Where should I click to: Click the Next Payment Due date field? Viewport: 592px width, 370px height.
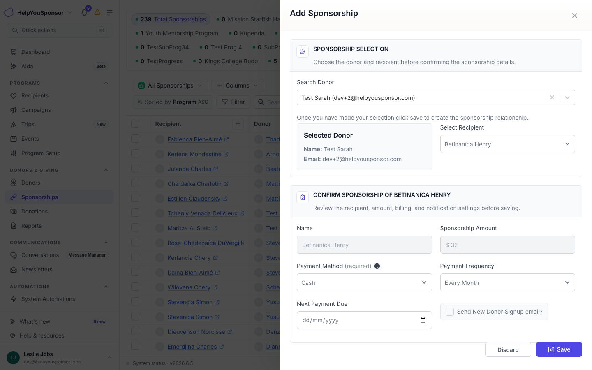[x=364, y=320]
